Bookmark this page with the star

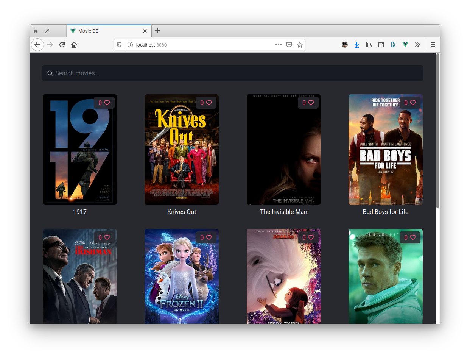300,45
